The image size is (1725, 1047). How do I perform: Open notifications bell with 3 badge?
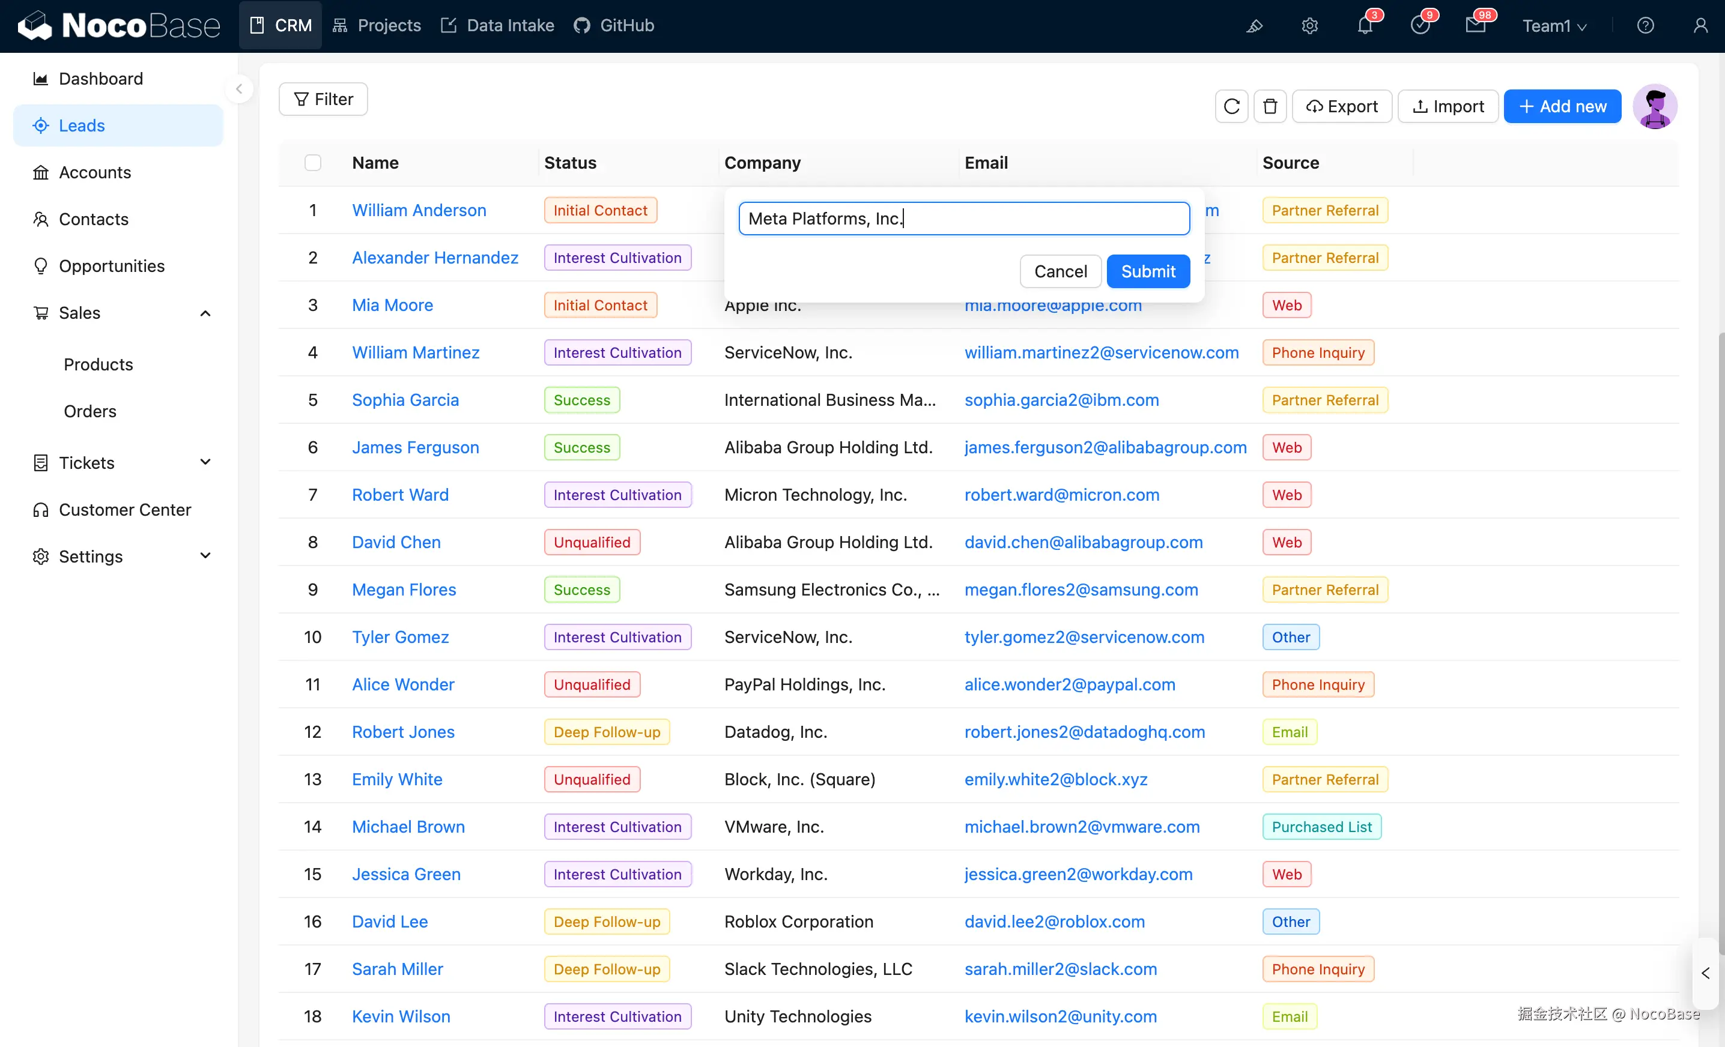pos(1365,26)
